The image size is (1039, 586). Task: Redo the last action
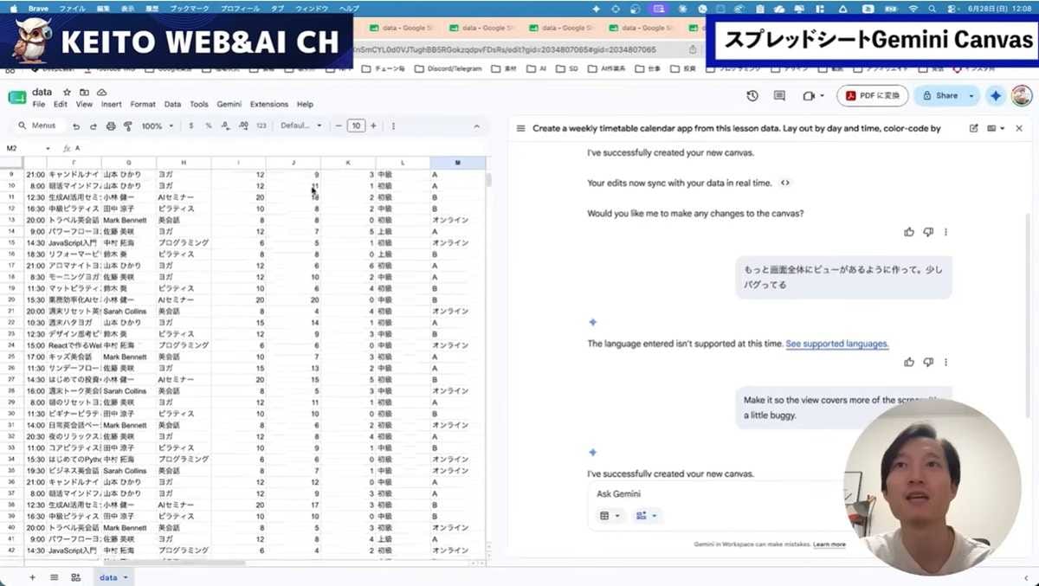[x=93, y=126]
